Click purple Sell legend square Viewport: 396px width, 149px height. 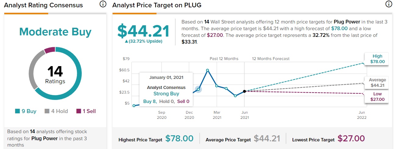coord(78,112)
